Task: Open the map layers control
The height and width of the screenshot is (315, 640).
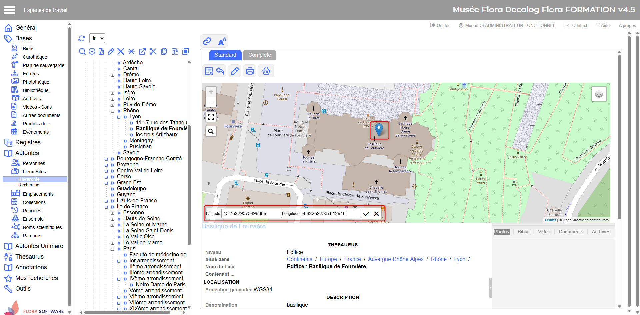Action: point(599,94)
